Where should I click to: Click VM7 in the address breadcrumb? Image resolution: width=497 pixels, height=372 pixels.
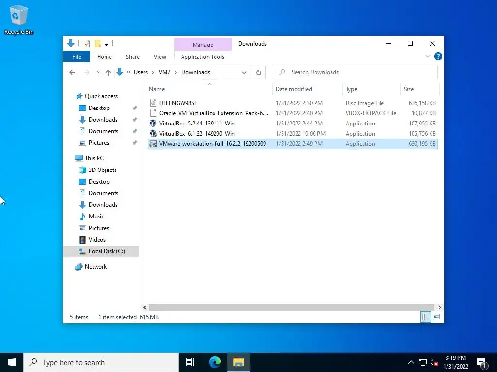click(x=165, y=72)
